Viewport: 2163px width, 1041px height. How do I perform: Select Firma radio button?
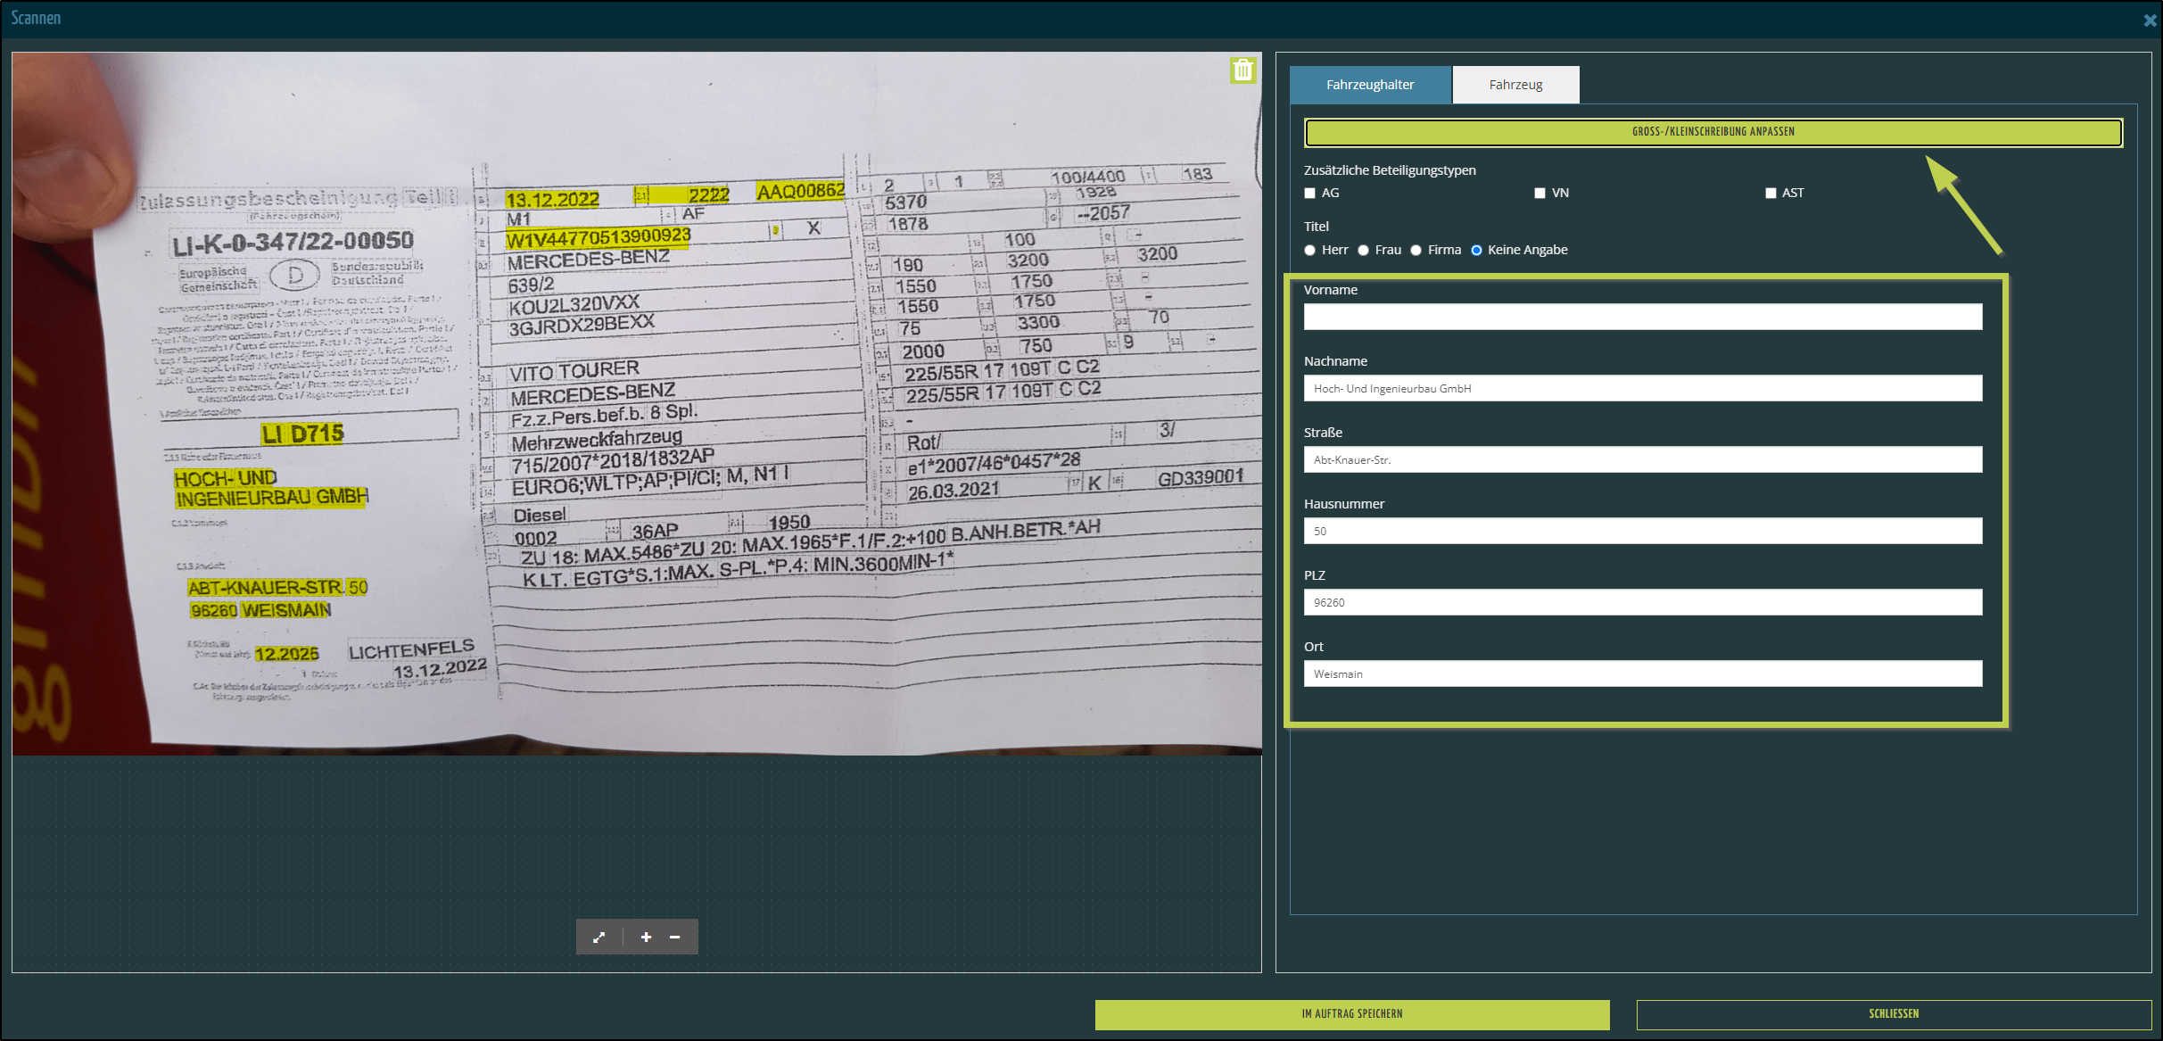pos(1416,250)
